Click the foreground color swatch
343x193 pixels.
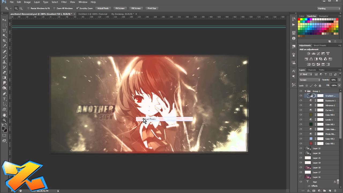pos(3,129)
